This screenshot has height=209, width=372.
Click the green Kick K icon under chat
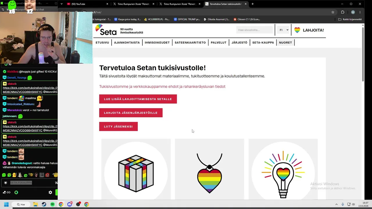(16, 192)
